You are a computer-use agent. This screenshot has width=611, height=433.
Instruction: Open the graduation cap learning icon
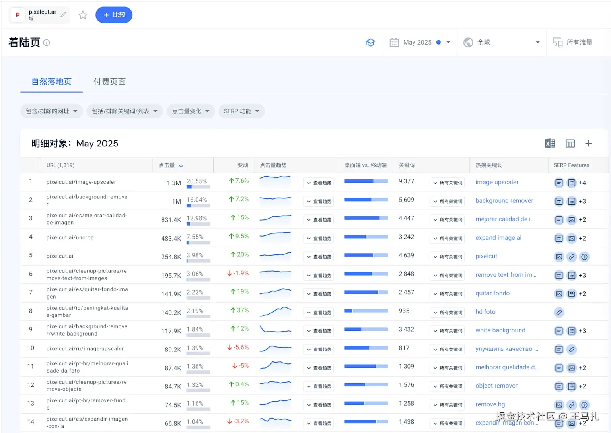point(370,42)
